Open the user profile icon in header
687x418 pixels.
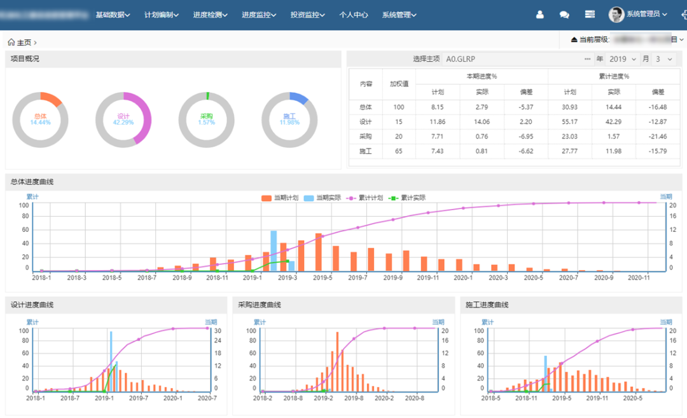[x=540, y=15]
